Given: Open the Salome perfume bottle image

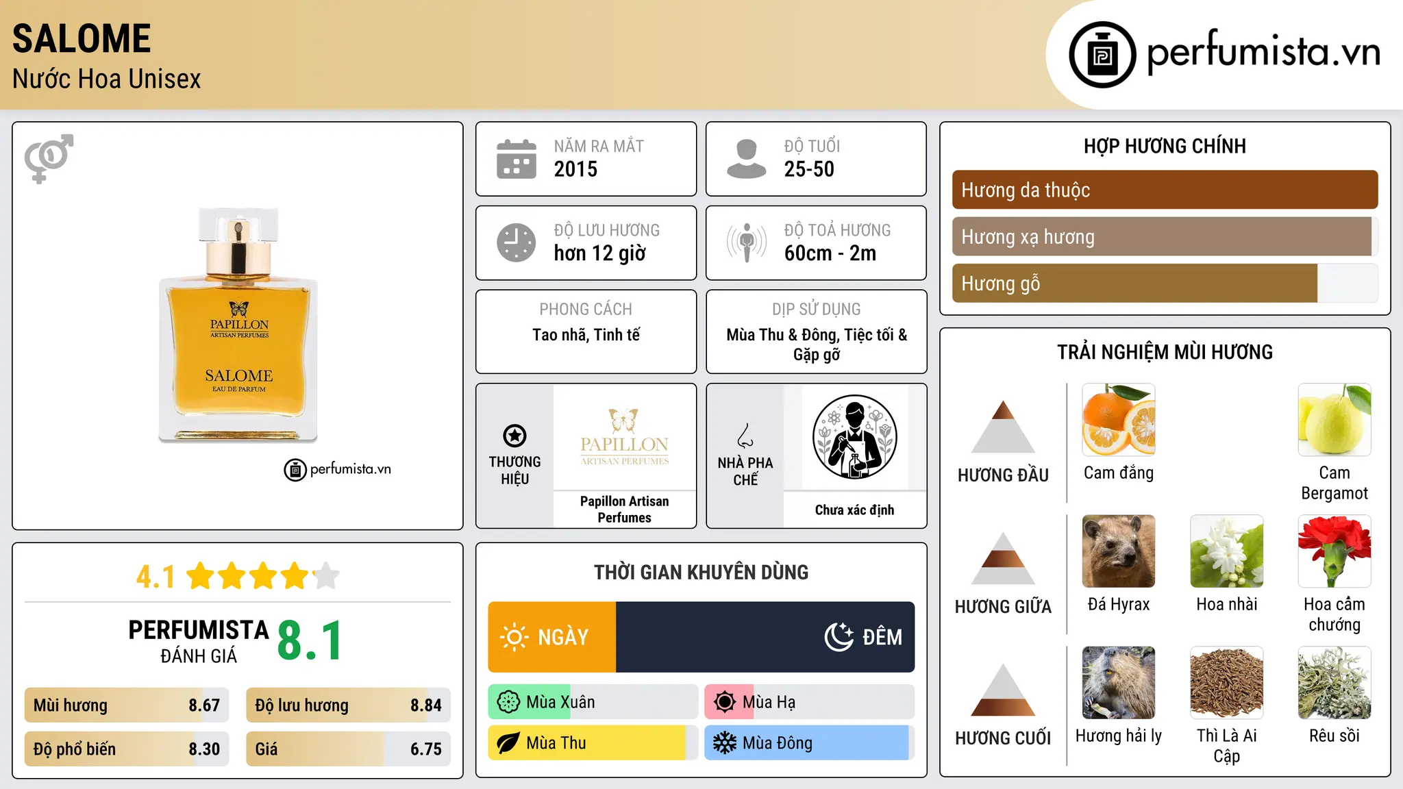Looking at the screenshot, I should point(238,325).
